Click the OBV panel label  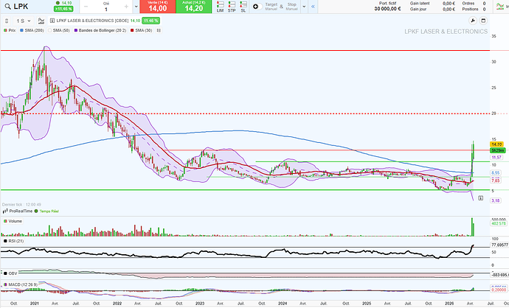(x=10, y=273)
